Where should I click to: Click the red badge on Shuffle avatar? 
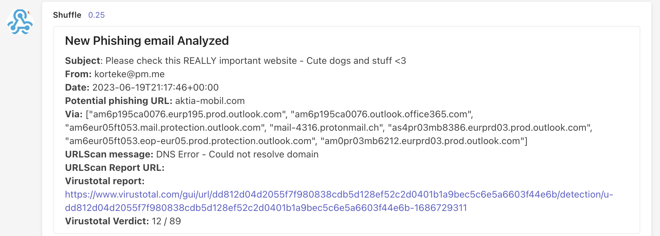(x=29, y=13)
